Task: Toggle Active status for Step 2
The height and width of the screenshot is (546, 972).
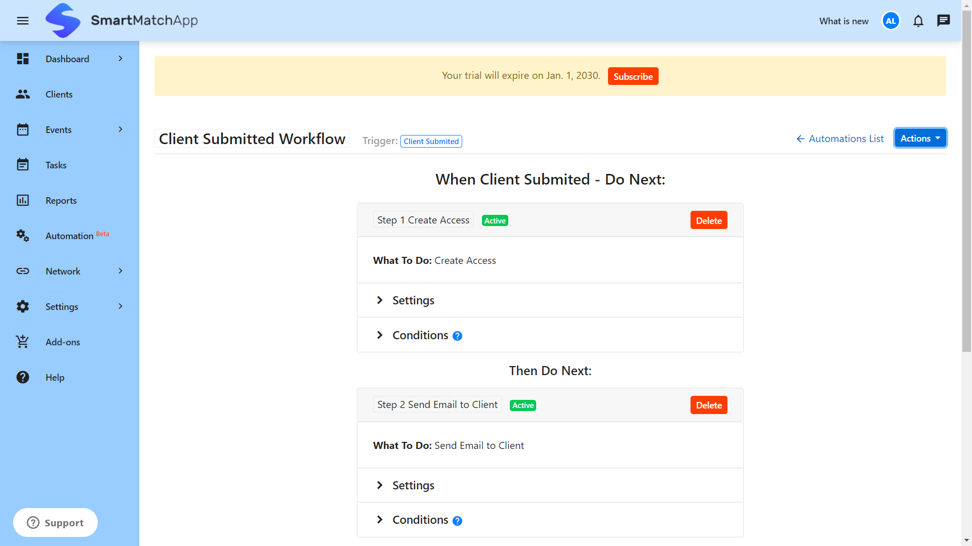Action: 522,405
